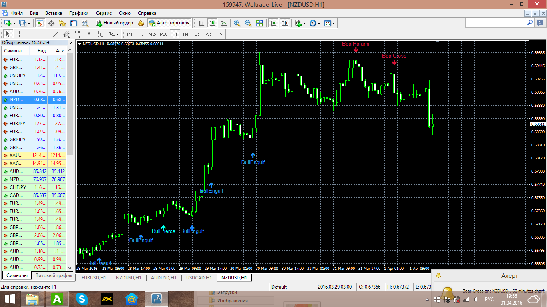Draw a vertical line tool
This screenshot has width=547, height=307.
tap(33, 34)
